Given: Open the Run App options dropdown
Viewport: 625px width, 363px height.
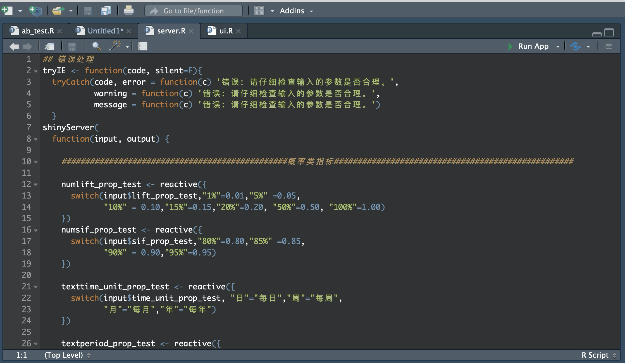Looking at the screenshot, I should pyautogui.click(x=558, y=47).
